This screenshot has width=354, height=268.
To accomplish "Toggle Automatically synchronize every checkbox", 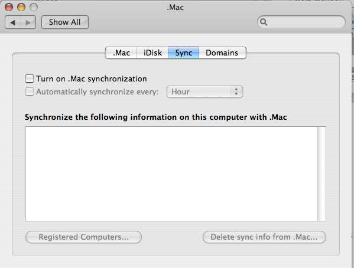I will click(30, 91).
